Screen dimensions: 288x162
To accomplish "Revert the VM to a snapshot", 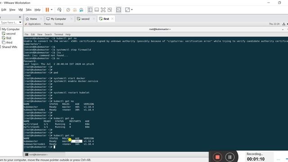I will (x=75, y=10).
